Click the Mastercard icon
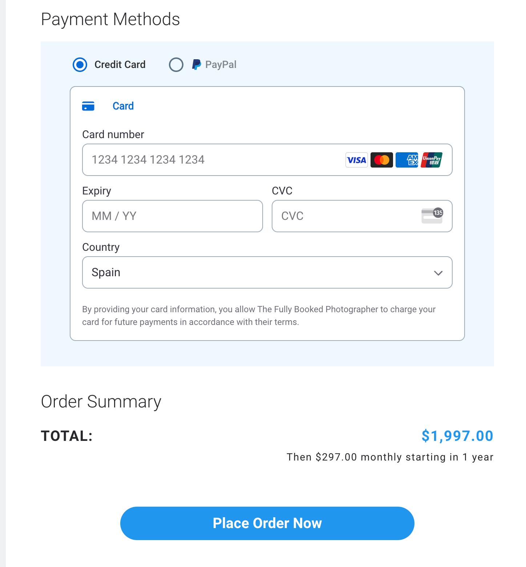 [x=381, y=160]
